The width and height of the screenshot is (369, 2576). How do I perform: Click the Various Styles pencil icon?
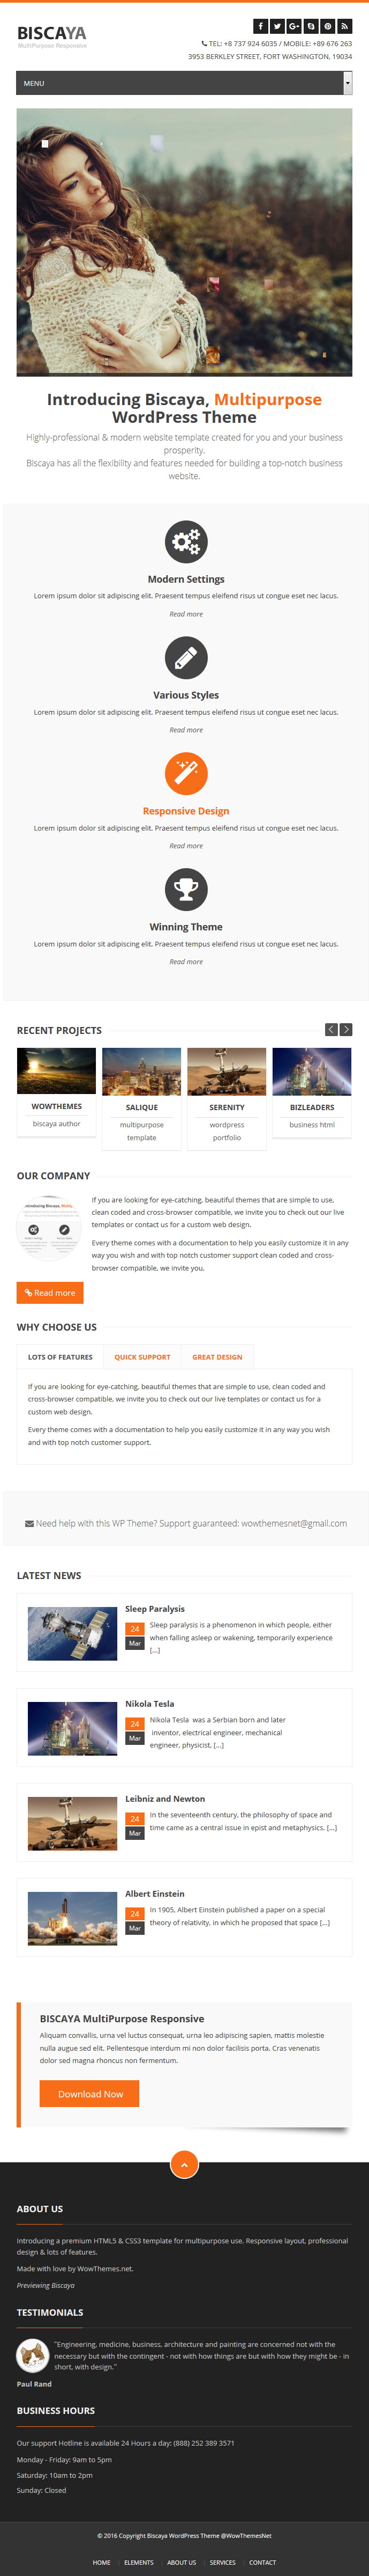pyautogui.click(x=185, y=658)
